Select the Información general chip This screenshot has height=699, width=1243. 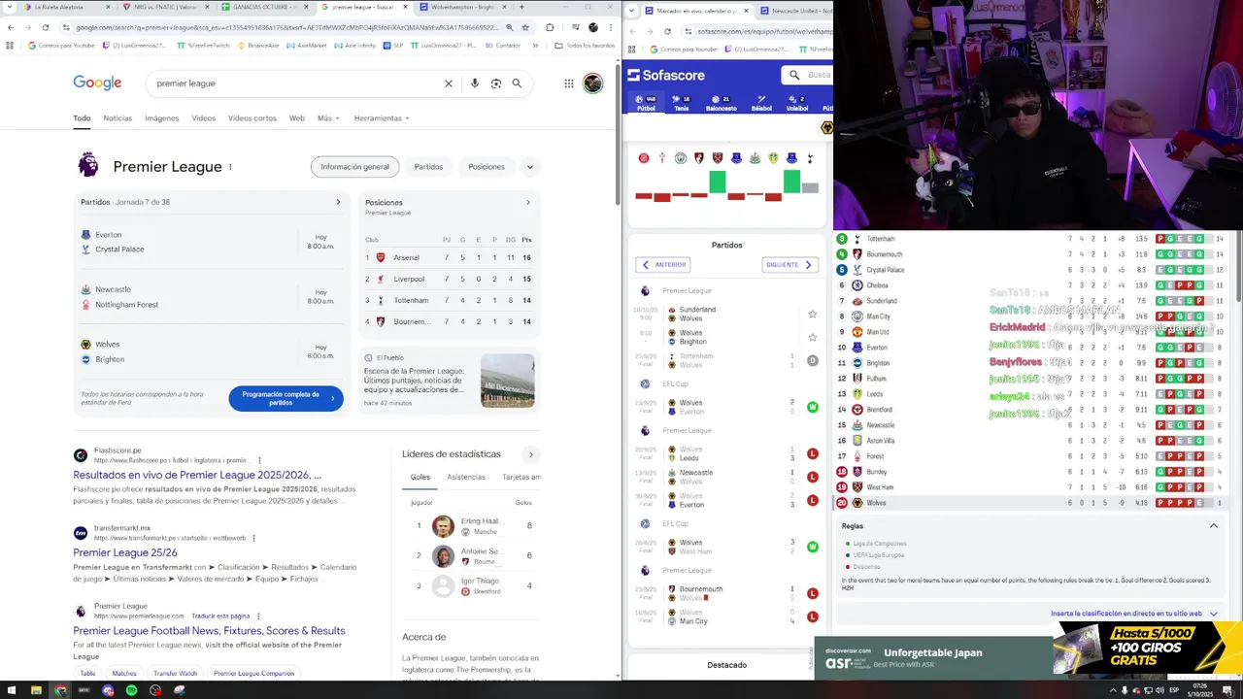(x=354, y=167)
